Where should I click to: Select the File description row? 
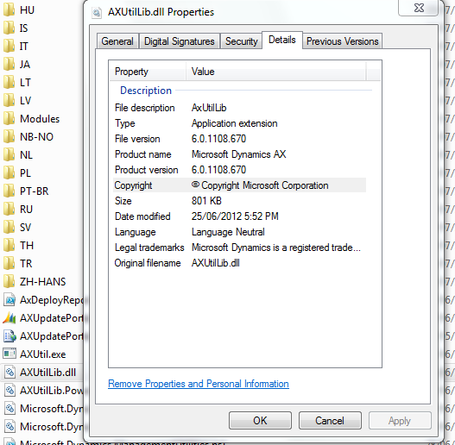click(x=239, y=108)
